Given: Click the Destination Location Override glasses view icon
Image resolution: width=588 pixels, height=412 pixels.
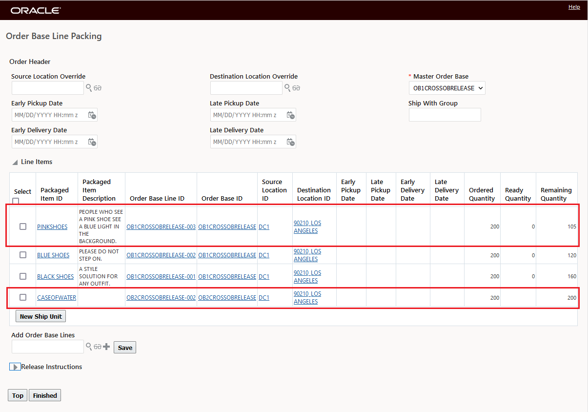Looking at the screenshot, I should (296, 88).
